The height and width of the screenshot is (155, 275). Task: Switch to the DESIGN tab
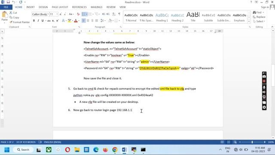click(43, 7)
